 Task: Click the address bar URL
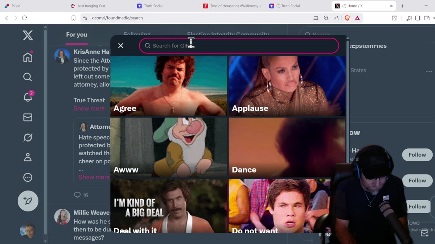[117, 18]
